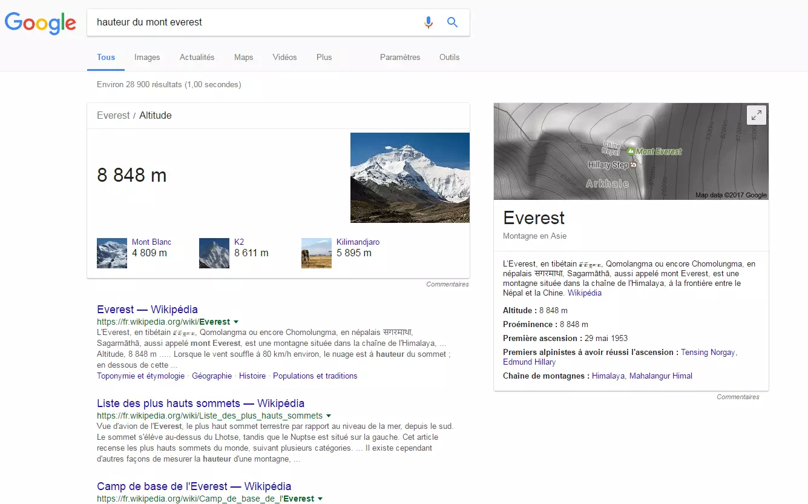
Task: Open the Kilimandjaro thumbnail image
Action: click(317, 253)
